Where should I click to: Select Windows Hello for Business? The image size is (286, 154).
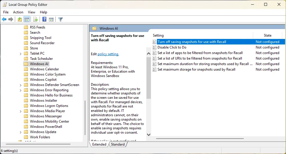pyautogui.click(x=51, y=95)
